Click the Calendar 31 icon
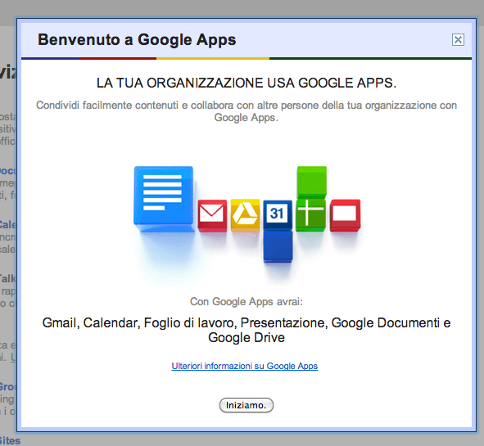484x446 pixels. 278,214
